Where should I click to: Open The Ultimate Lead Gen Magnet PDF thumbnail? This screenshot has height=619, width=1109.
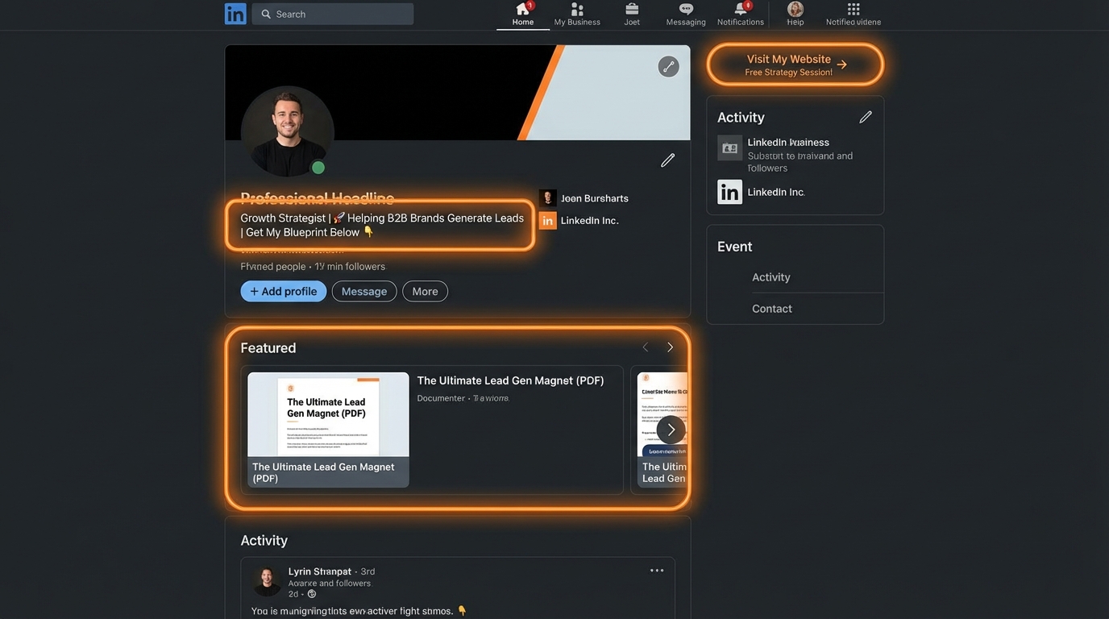(328, 413)
